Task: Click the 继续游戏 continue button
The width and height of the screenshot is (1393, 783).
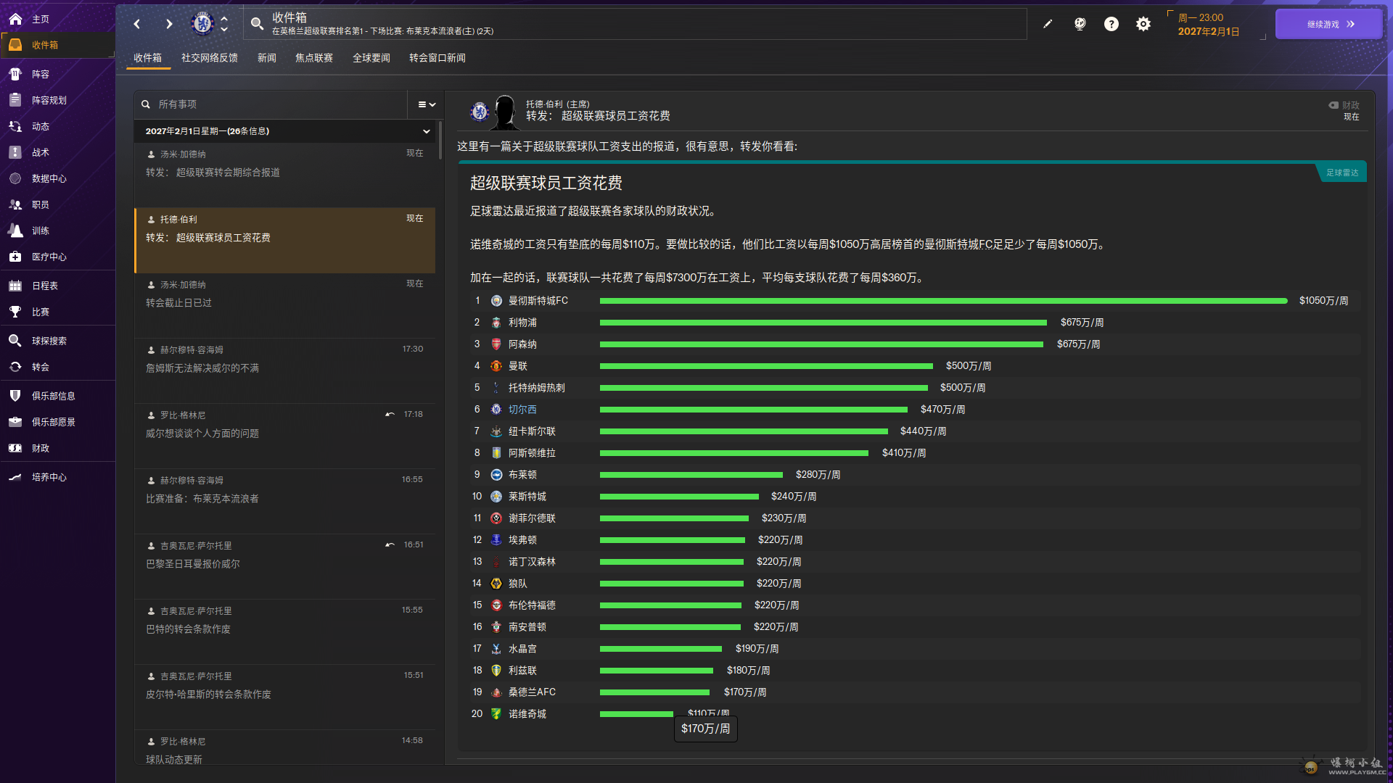Action: pyautogui.click(x=1329, y=24)
